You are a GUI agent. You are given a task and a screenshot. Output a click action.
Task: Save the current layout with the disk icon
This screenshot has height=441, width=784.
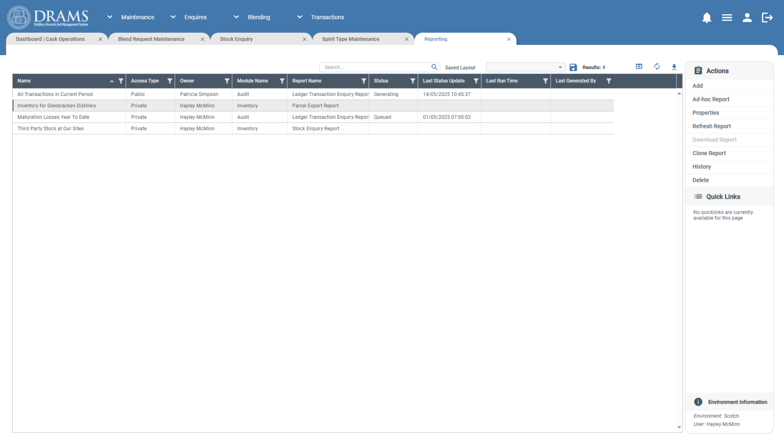pyautogui.click(x=573, y=67)
